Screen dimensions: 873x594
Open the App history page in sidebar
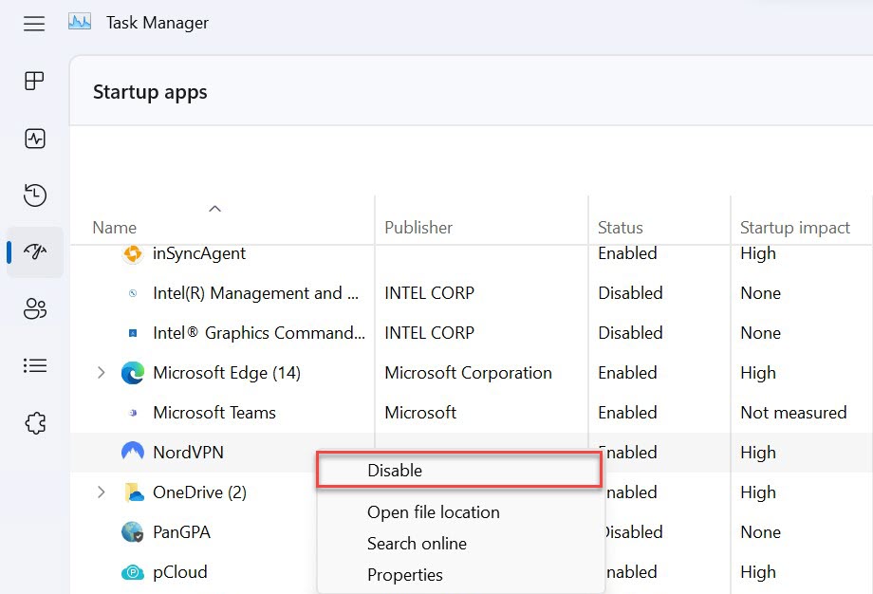(x=34, y=195)
